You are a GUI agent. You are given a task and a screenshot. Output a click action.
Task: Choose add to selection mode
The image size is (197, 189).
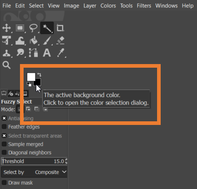[29, 109]
